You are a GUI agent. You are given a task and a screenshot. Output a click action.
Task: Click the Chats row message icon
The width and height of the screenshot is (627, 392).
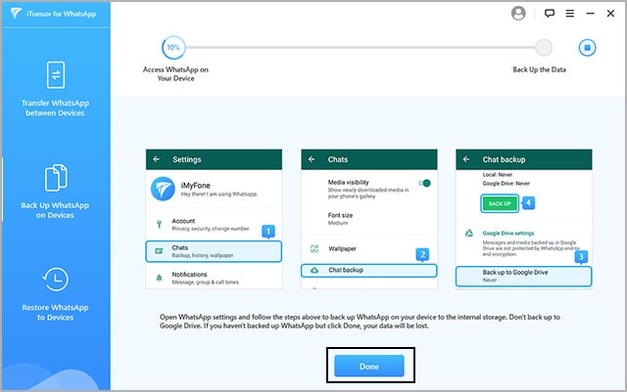click(x=159, y=251)
